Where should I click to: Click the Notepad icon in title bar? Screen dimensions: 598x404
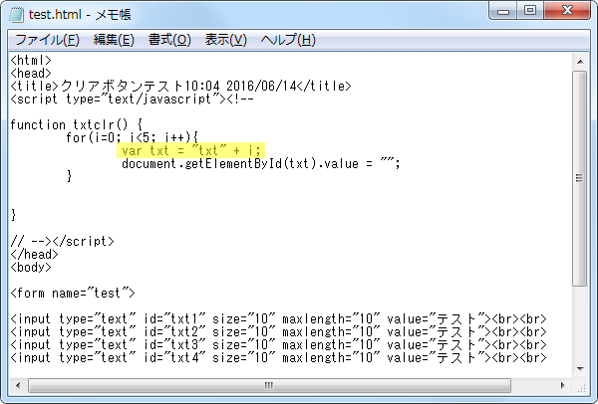(16, 15)
